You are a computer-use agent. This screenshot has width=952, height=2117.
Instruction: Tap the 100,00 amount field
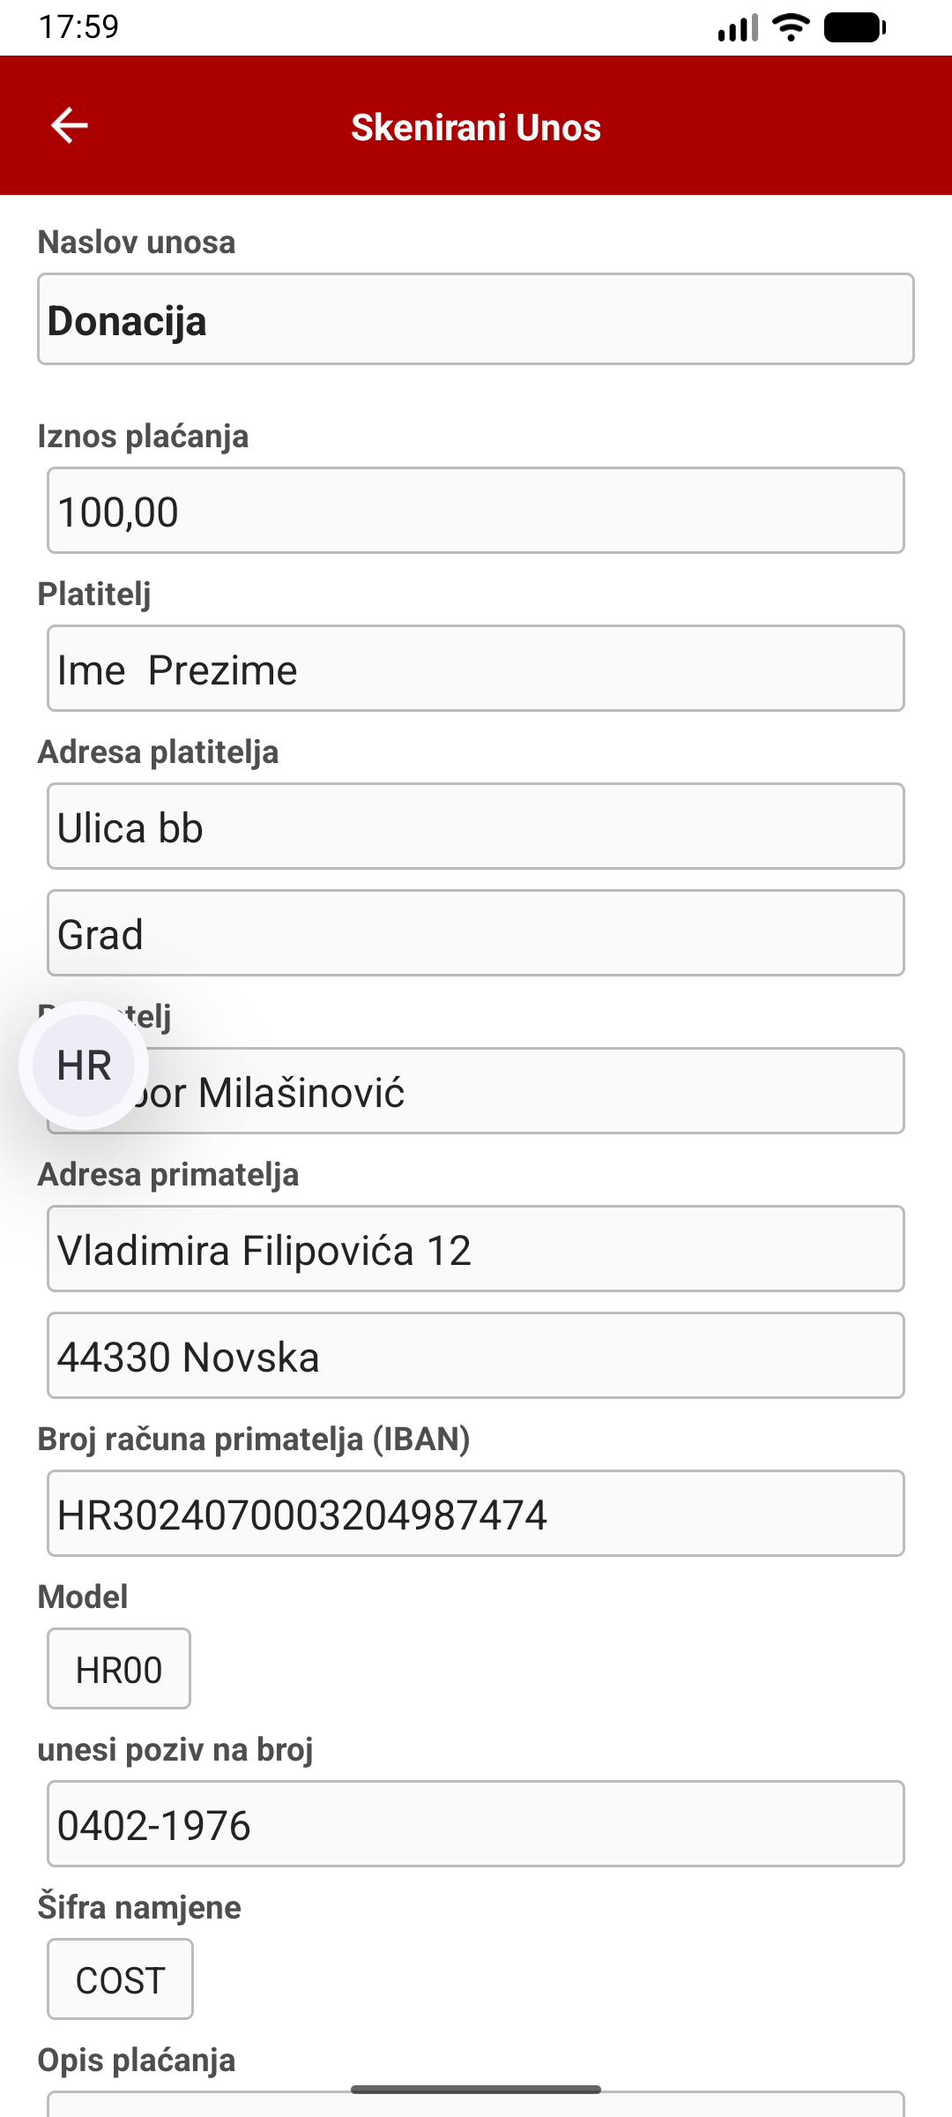(x=476, y=511)
